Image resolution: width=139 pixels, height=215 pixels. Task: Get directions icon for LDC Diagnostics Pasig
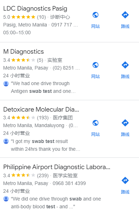click(125, 15)
